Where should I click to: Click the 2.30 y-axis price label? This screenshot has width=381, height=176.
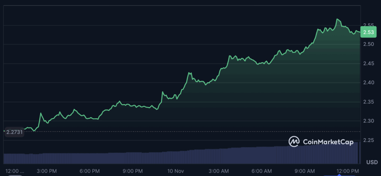coord(369,121)
